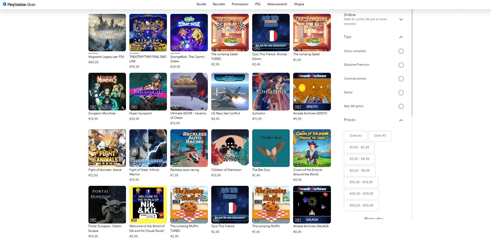This screenshot has height=240, width=491.
Task: Open the US Navy Sea Conflict cover
Action: point(230,92)
